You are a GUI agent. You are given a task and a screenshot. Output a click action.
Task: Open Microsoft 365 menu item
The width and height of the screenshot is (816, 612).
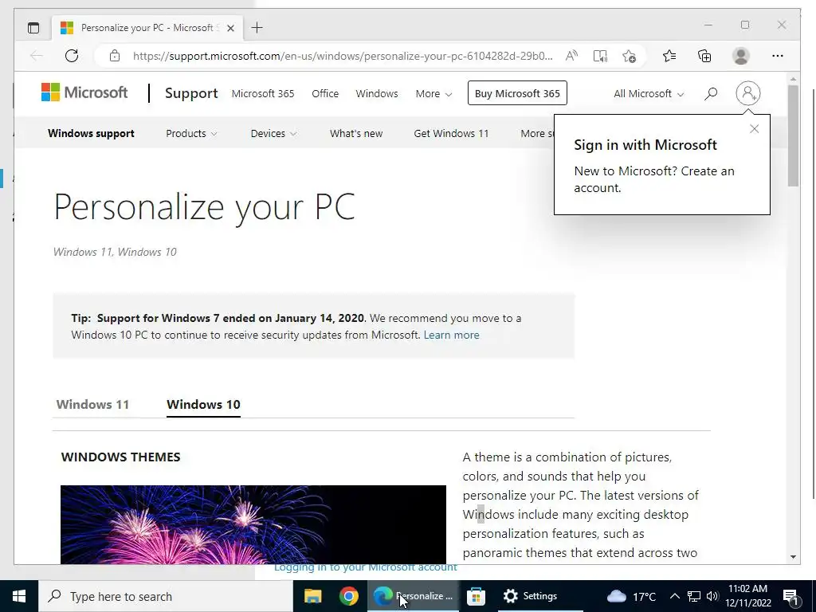tap(263, 94)
